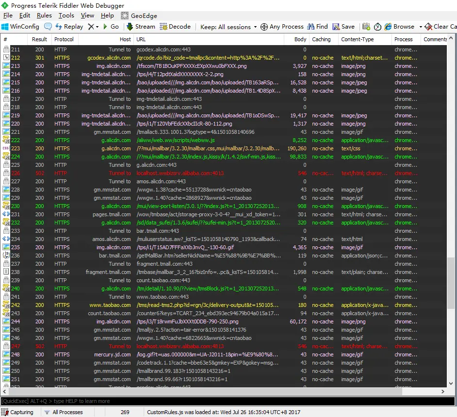Click the session count 269 in status bar
Viewport: 457px width, 417px height.
pos(125,412)
